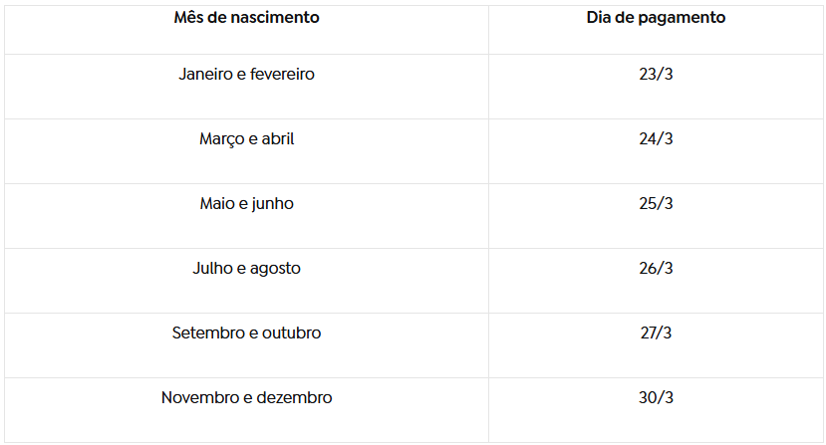Select the 'Março e abril' cell
This screenshot has height=445, width=826.
point(246,139)
